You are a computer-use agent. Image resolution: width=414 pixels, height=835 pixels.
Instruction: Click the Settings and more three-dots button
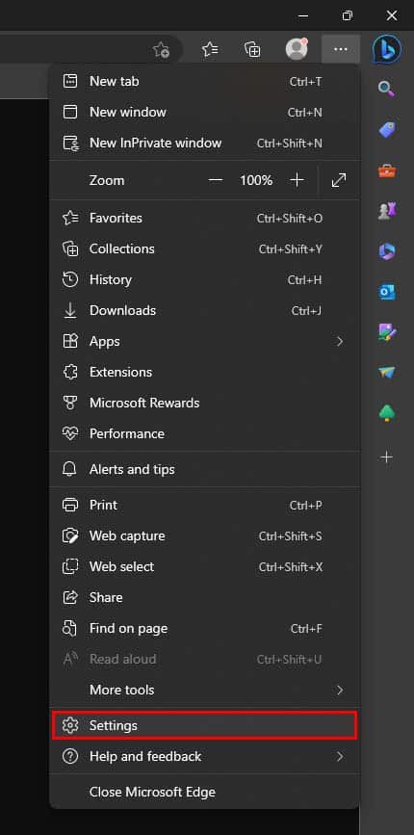[341, 49]
